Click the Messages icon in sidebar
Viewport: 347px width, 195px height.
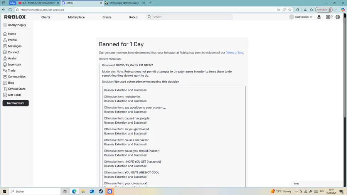point(5,46)
